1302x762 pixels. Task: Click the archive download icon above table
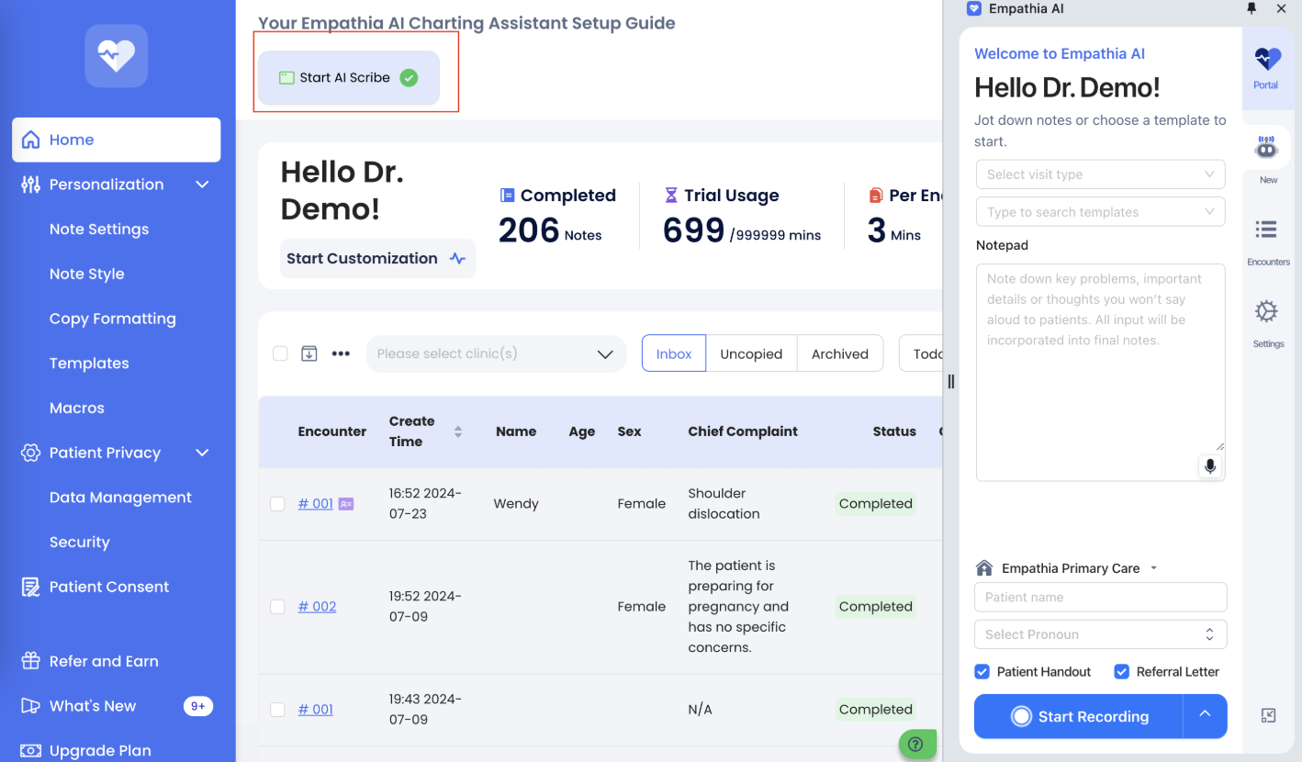point(309,353)
